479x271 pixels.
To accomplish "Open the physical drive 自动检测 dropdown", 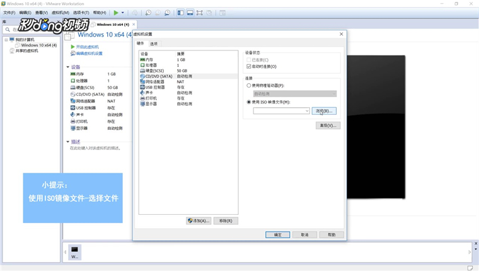I will [295, 94].
